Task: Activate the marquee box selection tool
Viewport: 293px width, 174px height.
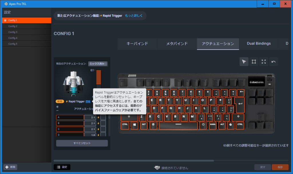Action: (x=254, y=62)
